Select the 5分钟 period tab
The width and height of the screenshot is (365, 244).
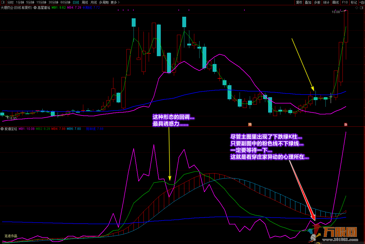tap(30, 2)
